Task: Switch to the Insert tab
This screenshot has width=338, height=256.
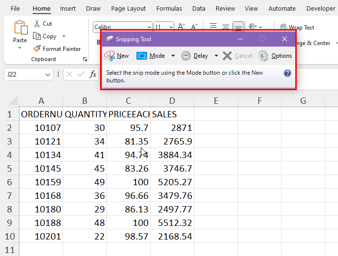Action: (x=68, y=9)
